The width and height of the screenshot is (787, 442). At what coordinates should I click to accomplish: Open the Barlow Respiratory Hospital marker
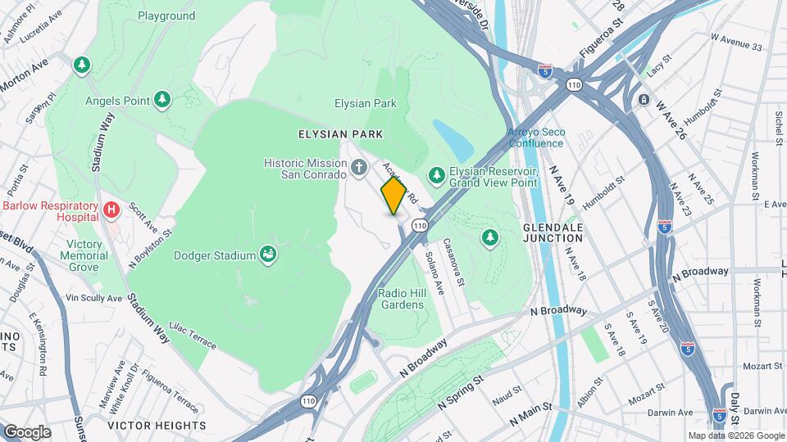[111, 210]
